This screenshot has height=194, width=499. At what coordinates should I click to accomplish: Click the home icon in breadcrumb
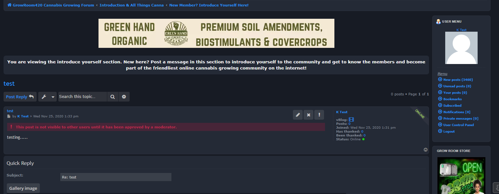[x=9, y=5]
